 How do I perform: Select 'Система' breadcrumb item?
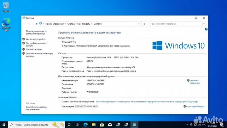[97, 24]
